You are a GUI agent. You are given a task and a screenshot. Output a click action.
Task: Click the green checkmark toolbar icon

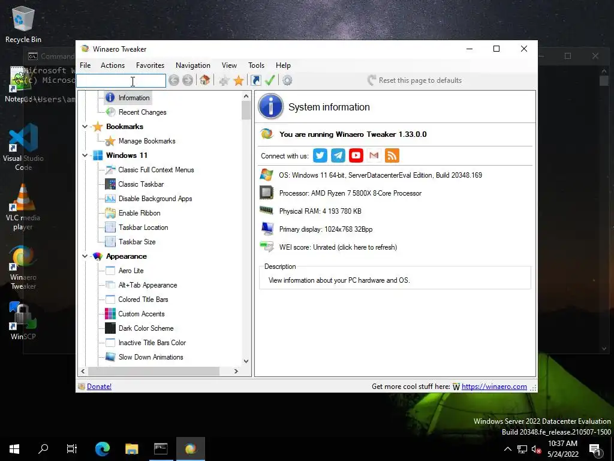[x=270, y=80]
